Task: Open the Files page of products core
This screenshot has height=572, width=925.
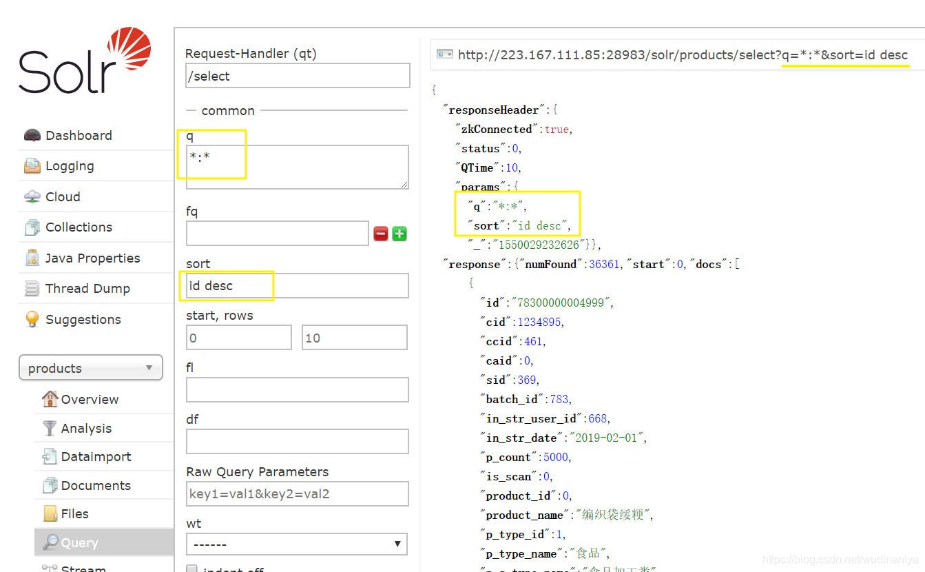Action: point(74,513)
